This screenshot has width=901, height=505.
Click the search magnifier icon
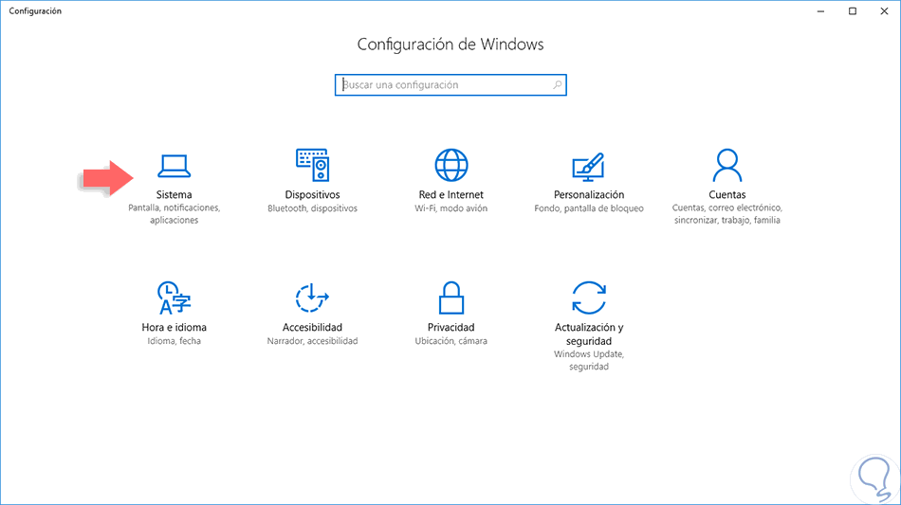coord(557,85)
